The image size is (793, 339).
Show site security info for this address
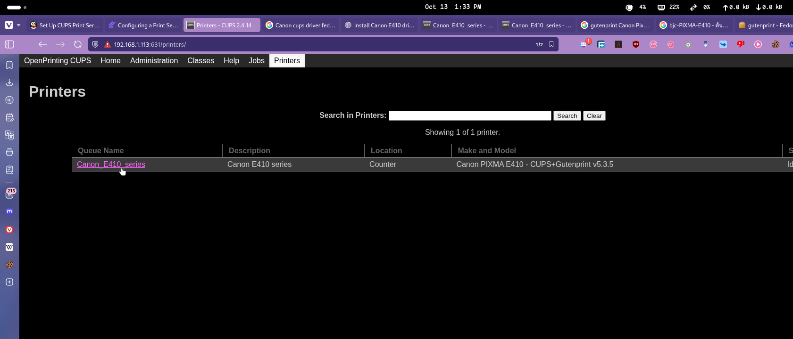[x=108, y=44]
